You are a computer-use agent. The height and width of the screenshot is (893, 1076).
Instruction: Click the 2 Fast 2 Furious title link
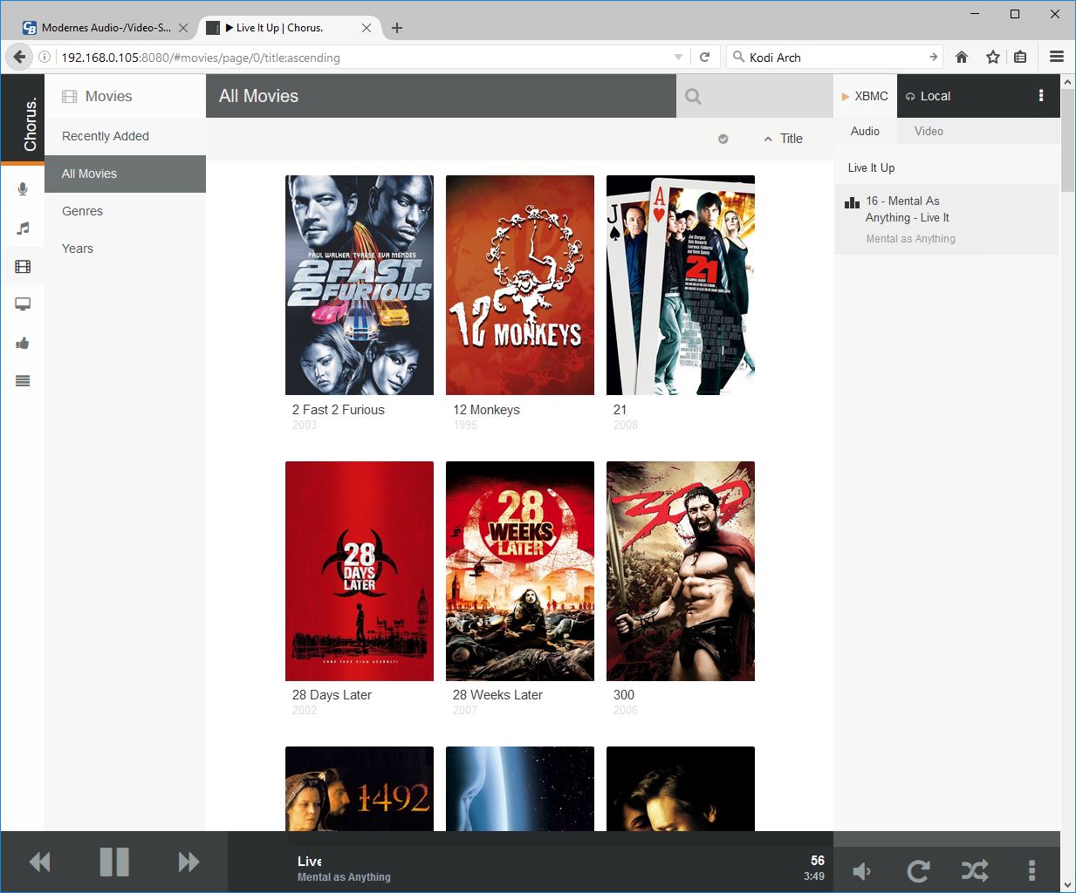click(338, 410)
